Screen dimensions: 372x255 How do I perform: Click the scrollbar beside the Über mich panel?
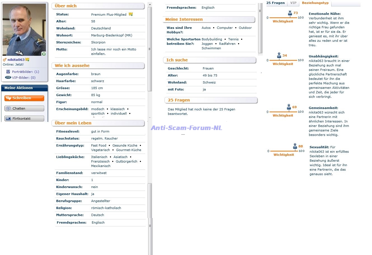tap(150, 49)
